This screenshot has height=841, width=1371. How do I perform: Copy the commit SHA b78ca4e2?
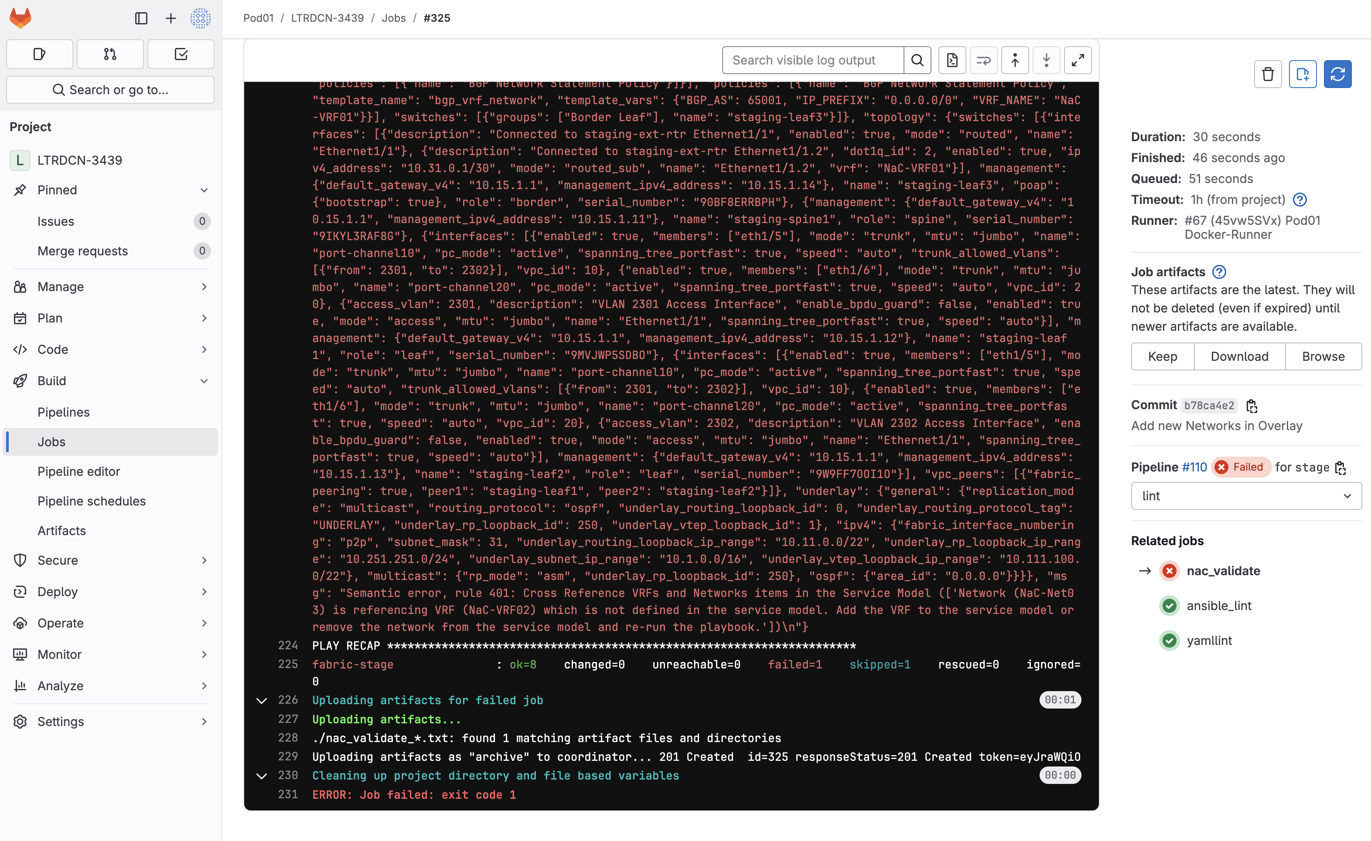coord(1252,406)
